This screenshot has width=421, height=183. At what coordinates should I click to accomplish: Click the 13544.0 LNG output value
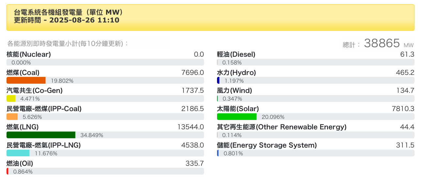point(191,127)
